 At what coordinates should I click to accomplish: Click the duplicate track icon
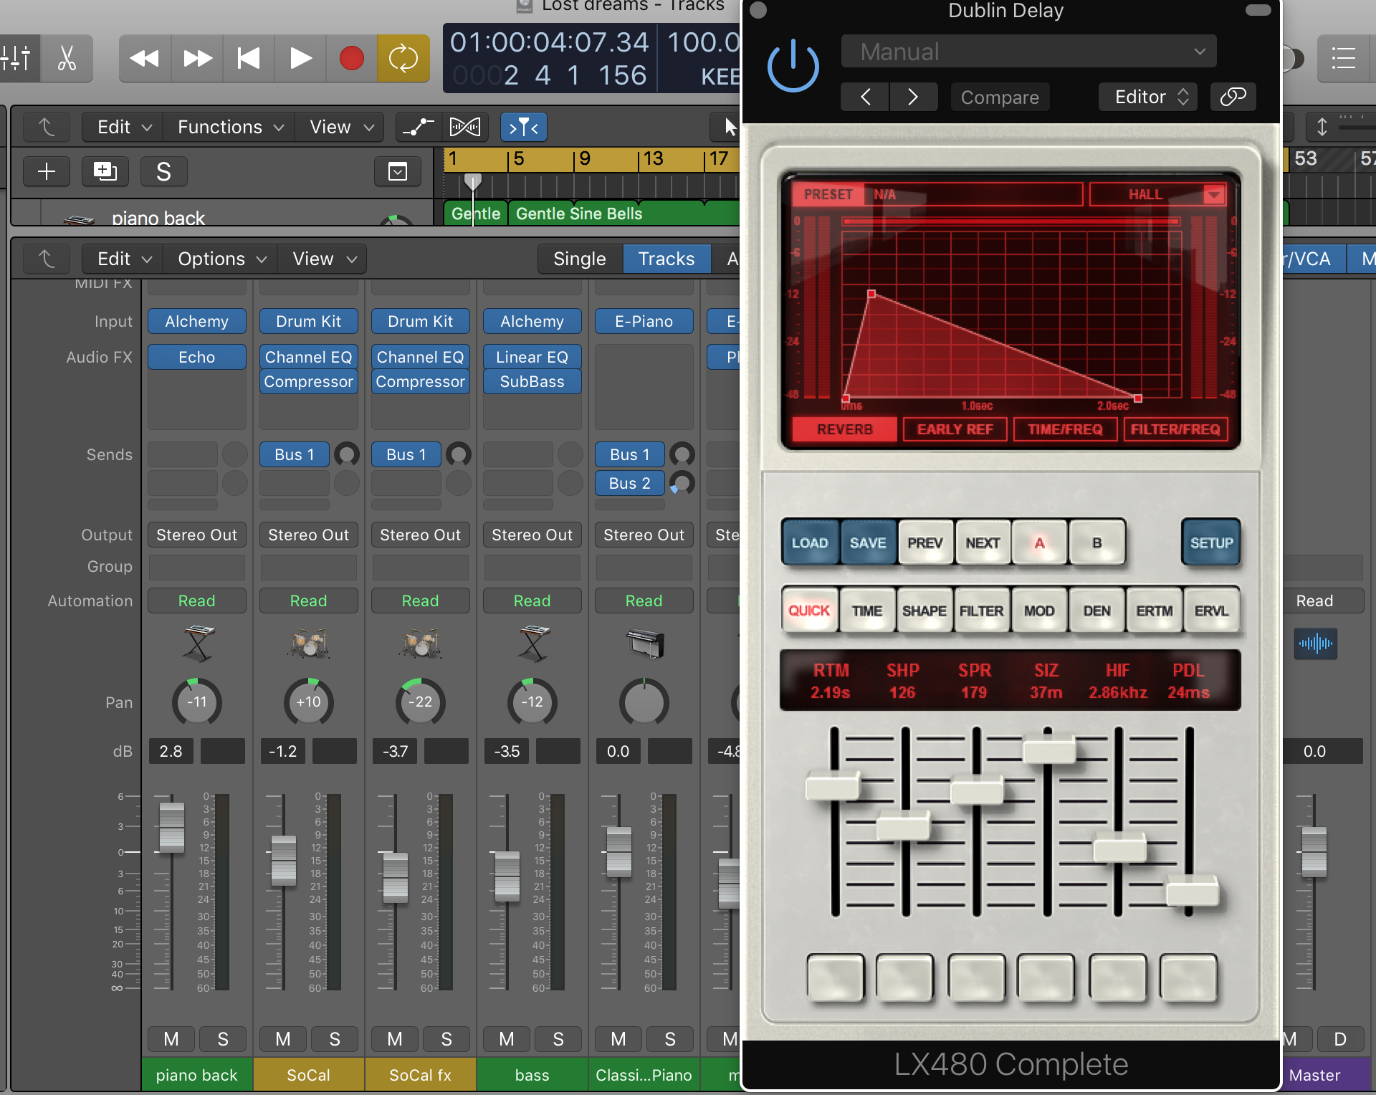click(105, 171)
